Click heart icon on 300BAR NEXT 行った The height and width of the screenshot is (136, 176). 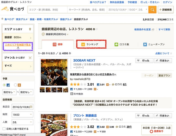point(138,61)
